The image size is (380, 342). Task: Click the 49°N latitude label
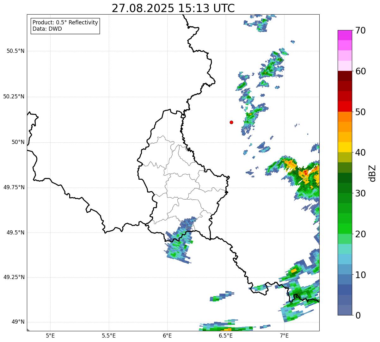coord(18,322)
